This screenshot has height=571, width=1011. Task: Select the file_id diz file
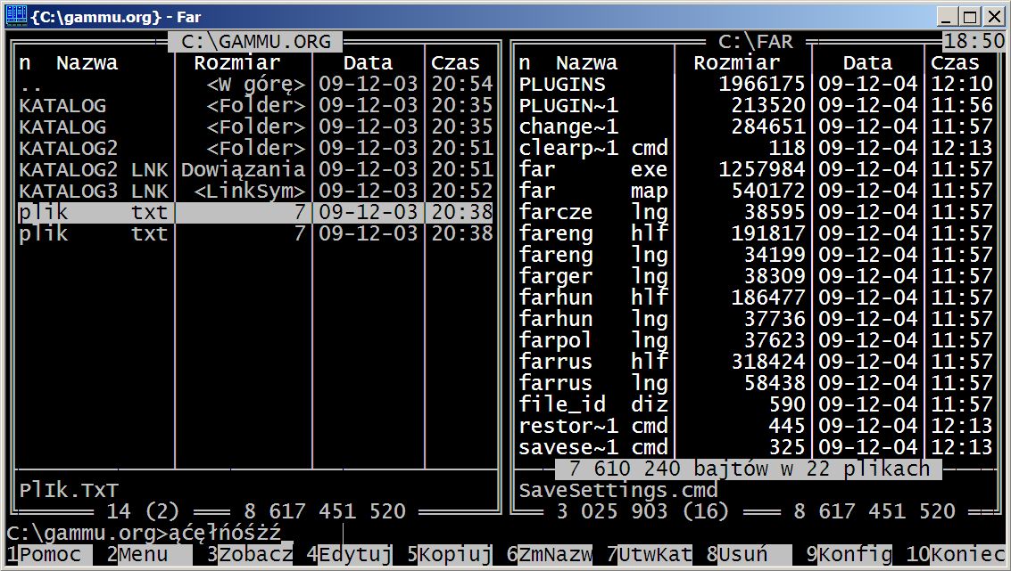(756, 405)
